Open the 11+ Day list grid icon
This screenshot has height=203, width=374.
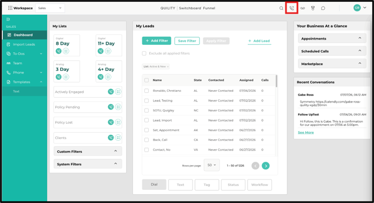coord(108,51)
